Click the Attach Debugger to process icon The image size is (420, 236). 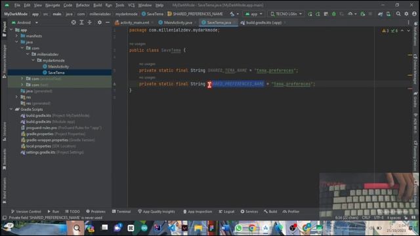pyautogui.click(x=363, y=14)
